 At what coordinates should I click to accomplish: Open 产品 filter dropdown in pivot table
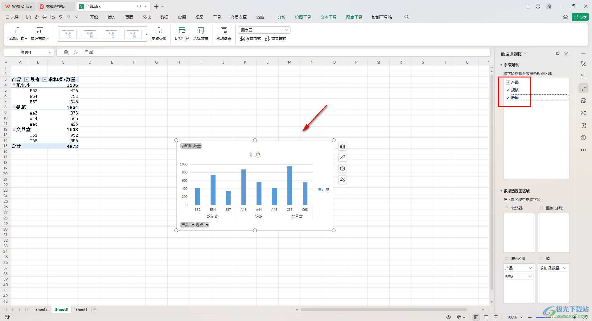27,80
